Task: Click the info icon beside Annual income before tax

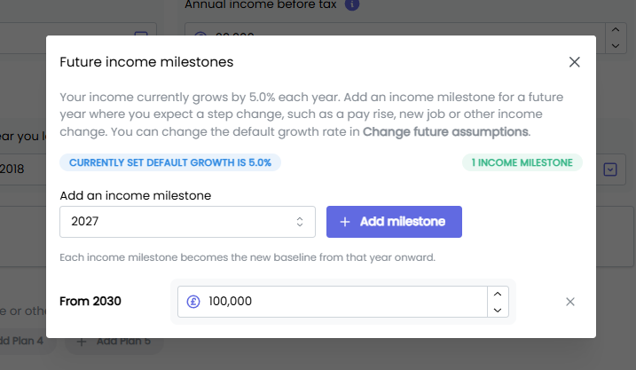Action: pos(351,4)
